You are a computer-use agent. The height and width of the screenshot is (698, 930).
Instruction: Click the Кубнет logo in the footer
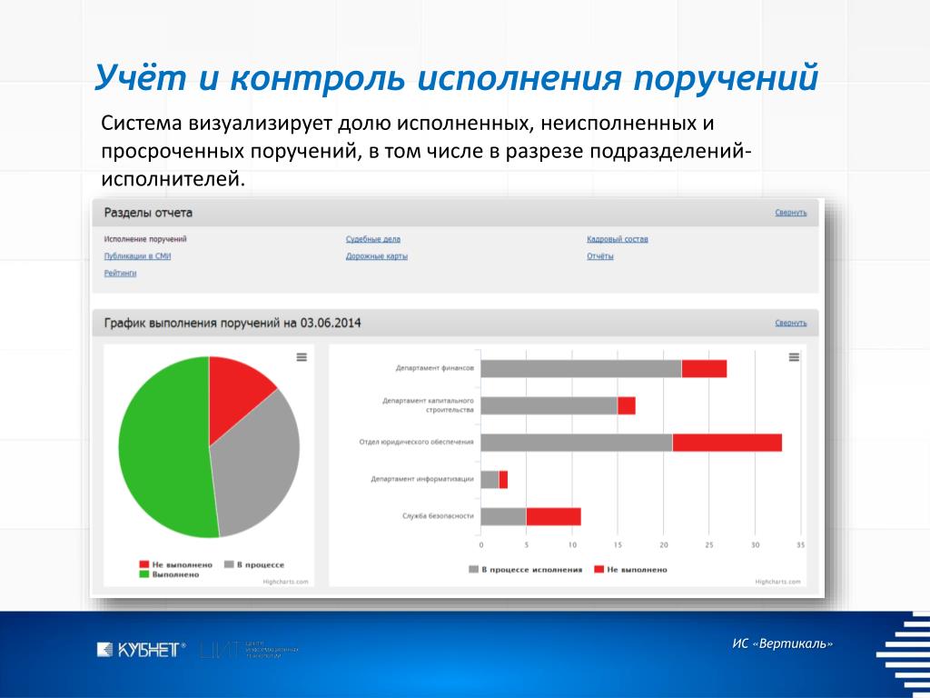coord(141,650)
